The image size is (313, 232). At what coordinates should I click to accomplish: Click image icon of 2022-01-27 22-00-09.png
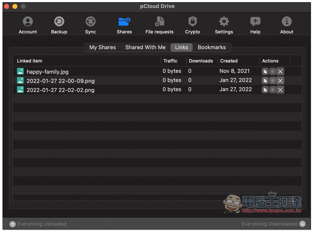coord(20,80)
